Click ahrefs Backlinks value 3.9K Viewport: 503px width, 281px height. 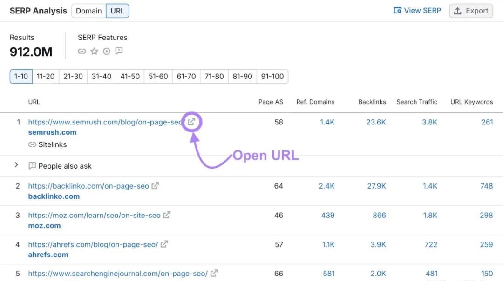coord(378,244)
